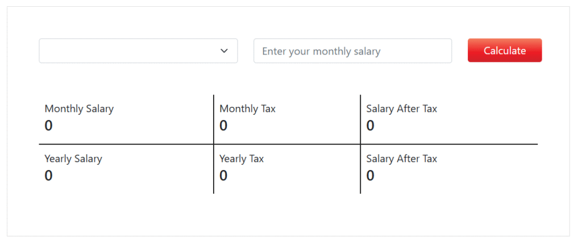Select the yearly Salary After Tax value 0
582x249 pixels.
coord(370,176)
